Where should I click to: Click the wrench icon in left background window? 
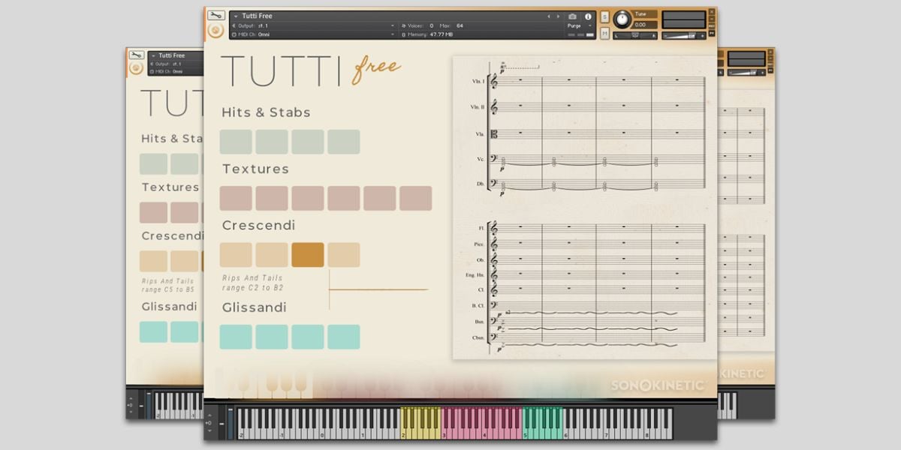pyautogui.click(x=136, y=55)
